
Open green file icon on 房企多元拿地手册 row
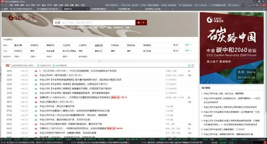pyautogui.click(x=36, y=106)
